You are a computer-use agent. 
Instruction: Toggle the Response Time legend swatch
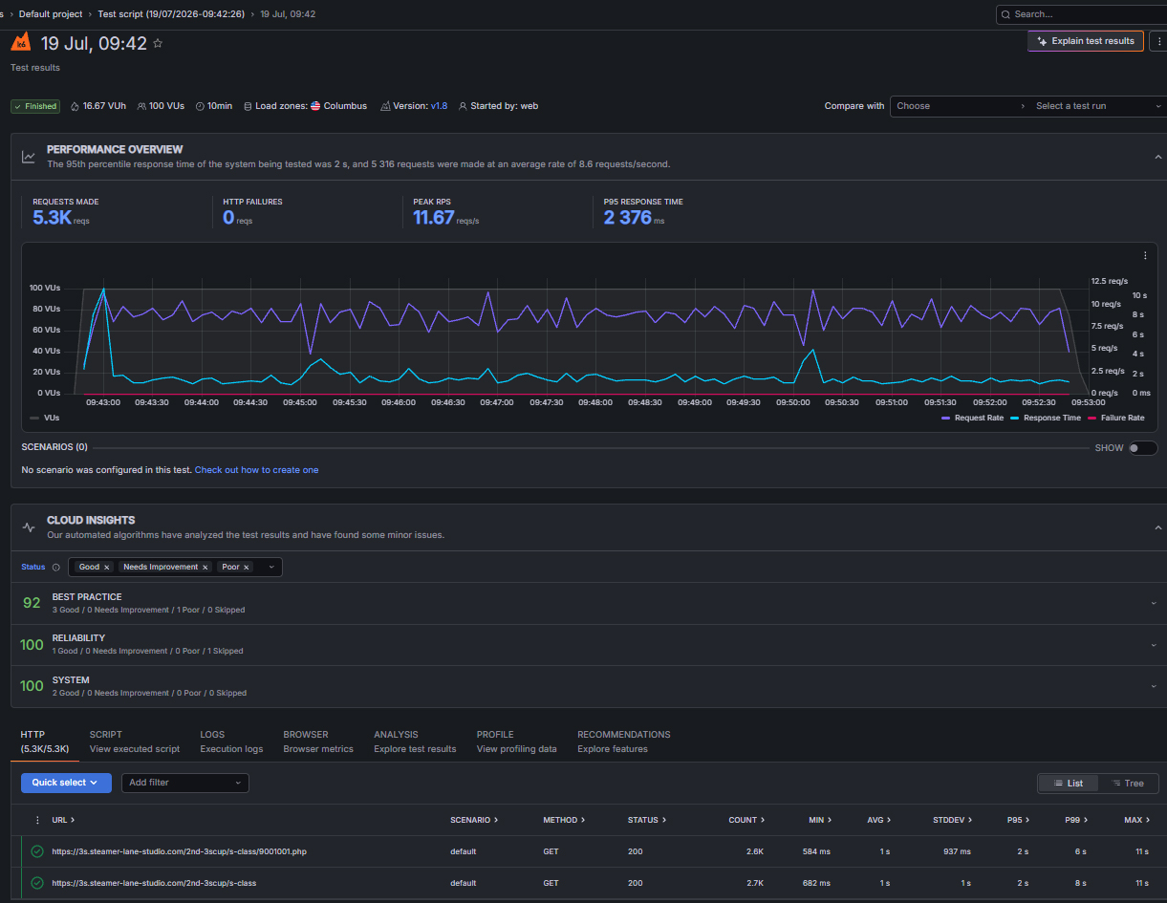pos(1015,418)
